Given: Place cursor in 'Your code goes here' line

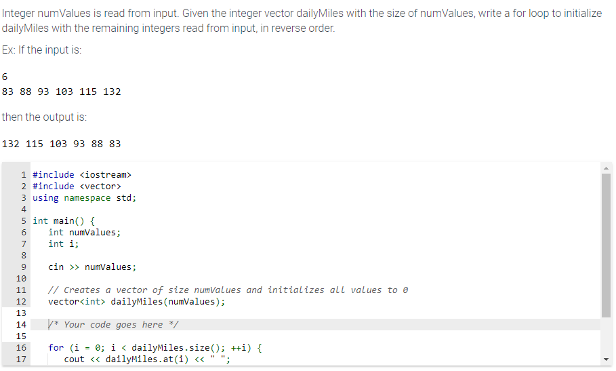Looking at the screenshot, I should point(113,325).
